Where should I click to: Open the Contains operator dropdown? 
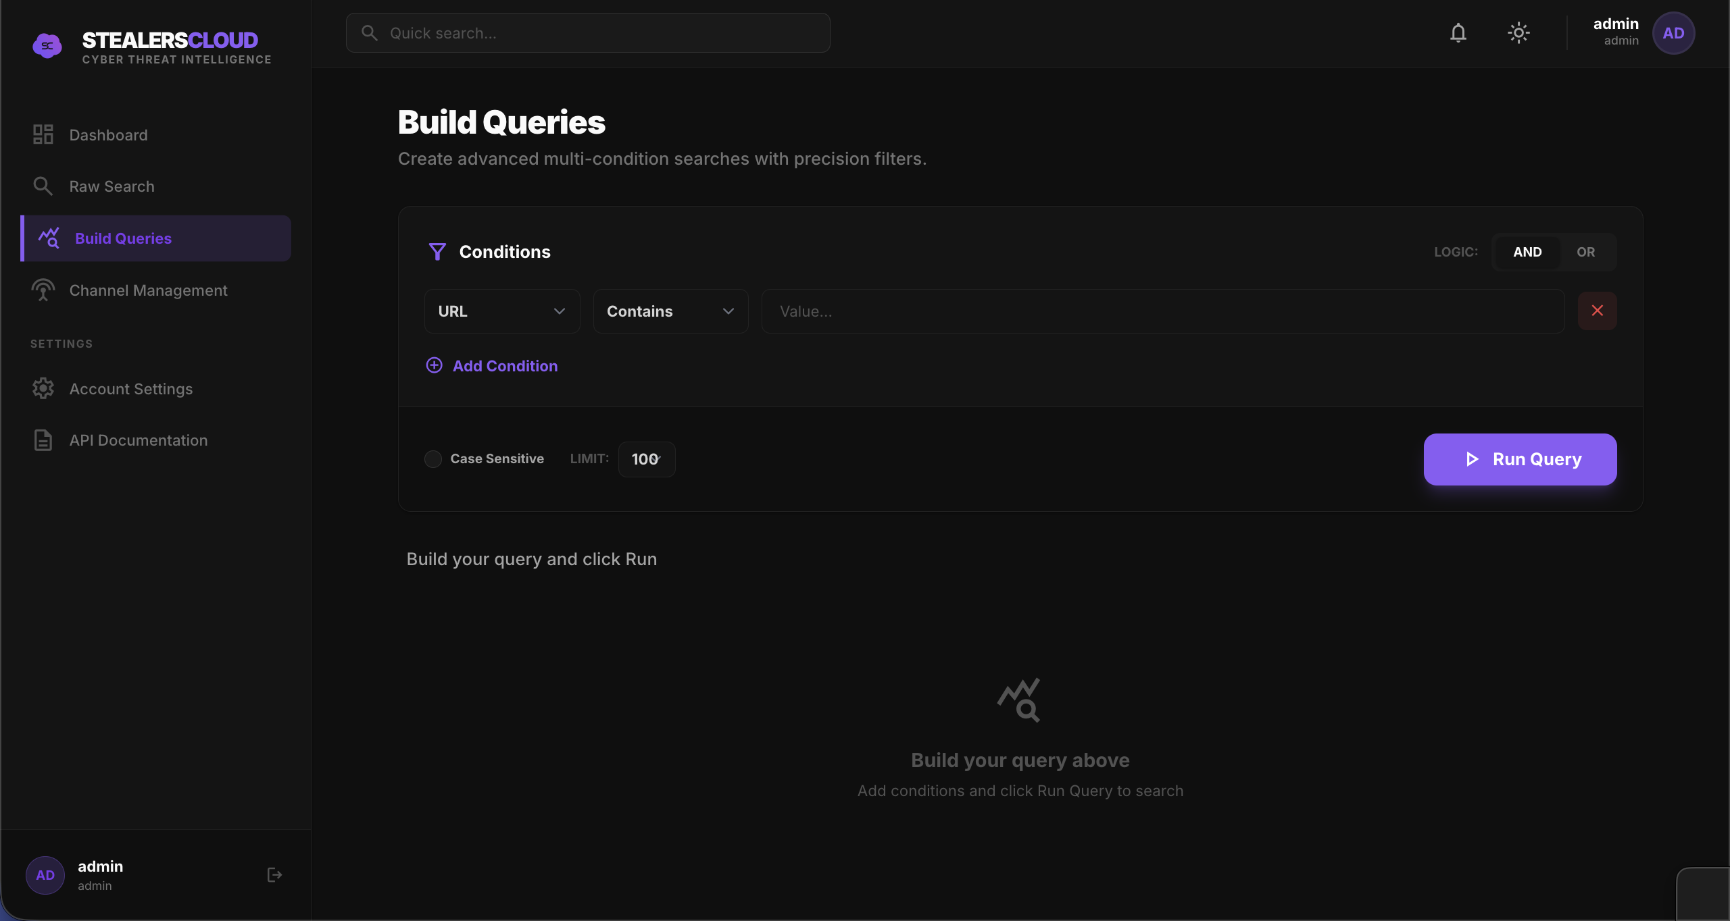click(670, 311)
